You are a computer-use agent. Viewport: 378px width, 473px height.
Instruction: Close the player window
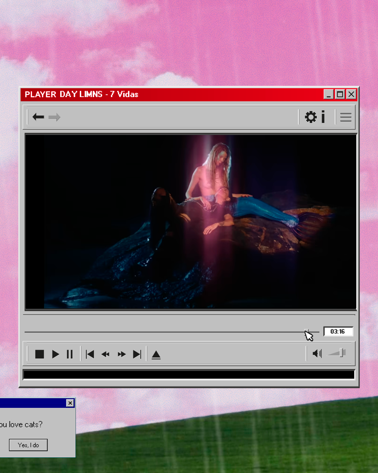[351, 94]
